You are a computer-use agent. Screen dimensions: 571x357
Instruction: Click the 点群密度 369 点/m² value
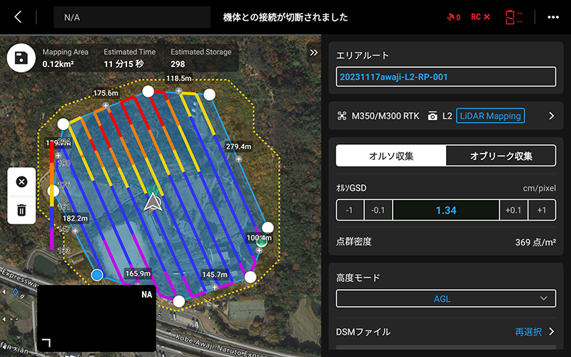click(535, 242)
